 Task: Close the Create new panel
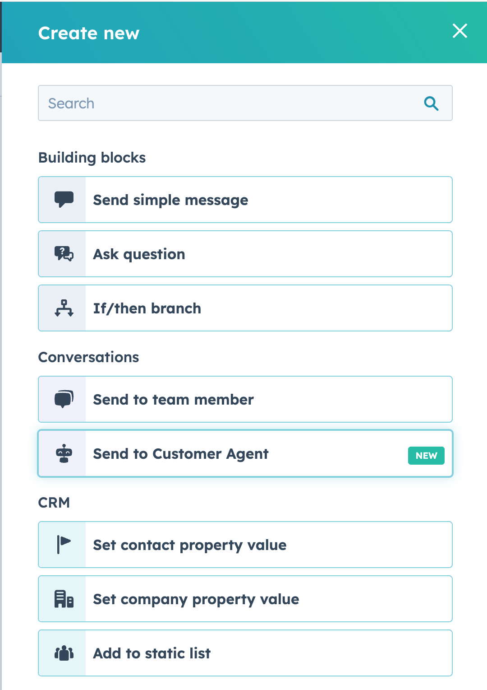[460, 31]
